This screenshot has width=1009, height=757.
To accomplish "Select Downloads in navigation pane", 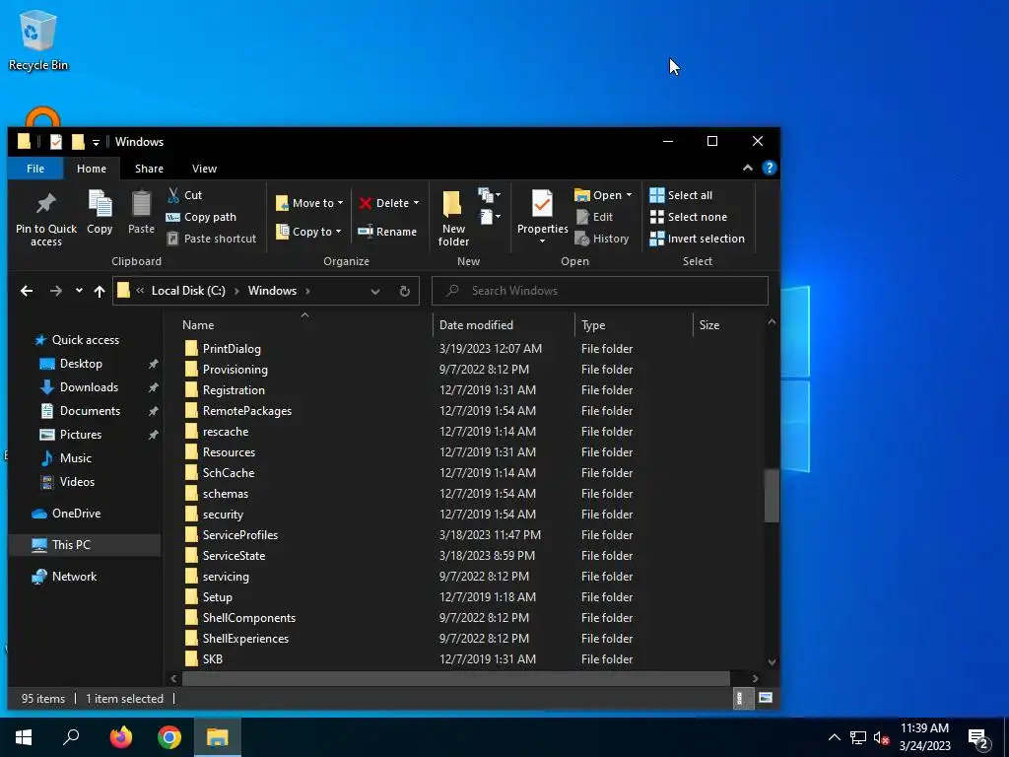I will [89, 387].
